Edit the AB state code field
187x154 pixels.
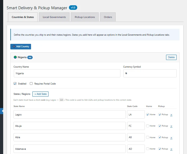[136, 137]
